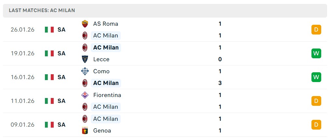Click Italy flag on 26.01.26 match
330x140 pixels.
click(49, 30)
